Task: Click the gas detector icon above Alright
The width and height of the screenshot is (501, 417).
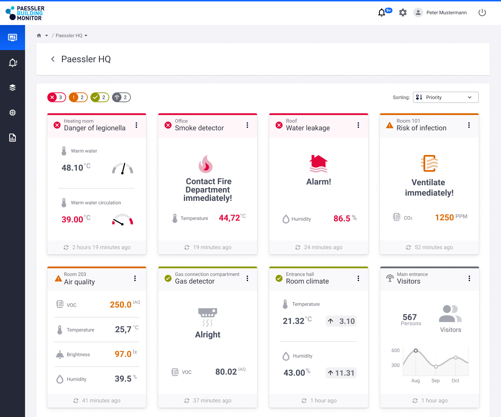Action: pyautogui.click(x=208, y=317)
